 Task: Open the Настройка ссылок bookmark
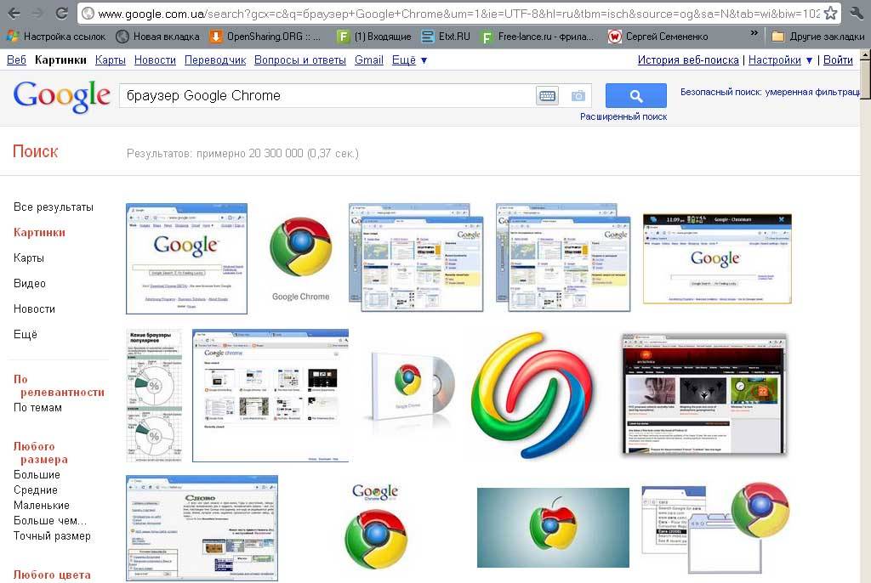pyautogui.click(x=55, y=37)
